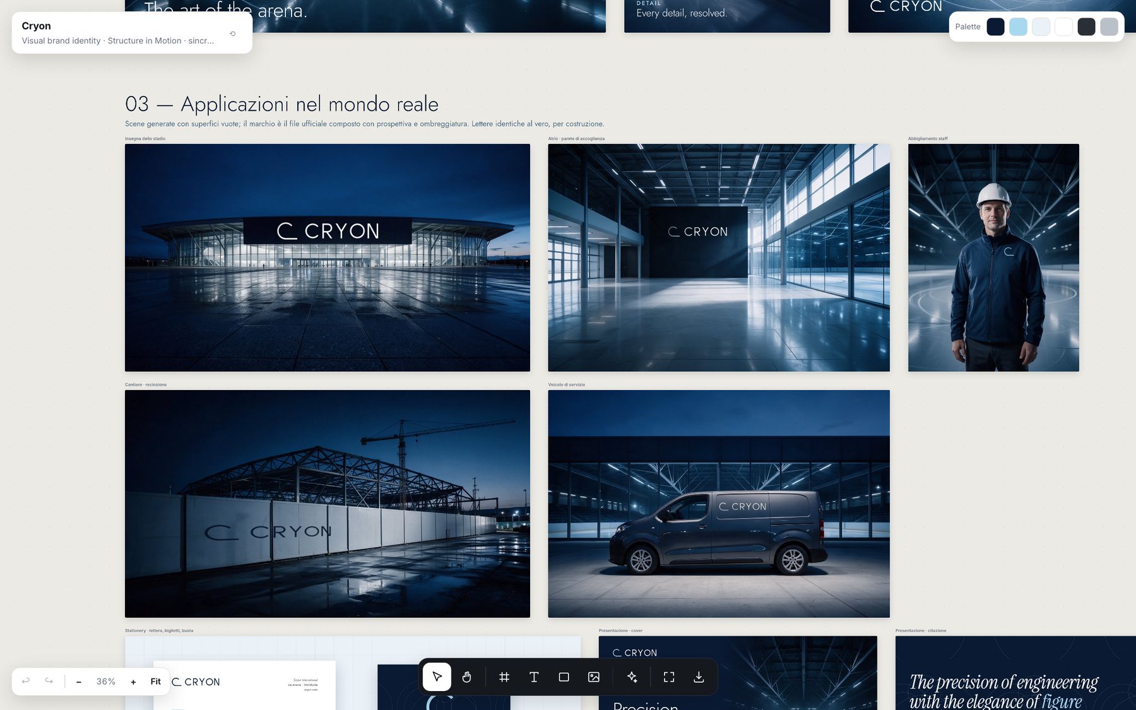
Task: Choose the frame grid tool
Action: point(504,677)
